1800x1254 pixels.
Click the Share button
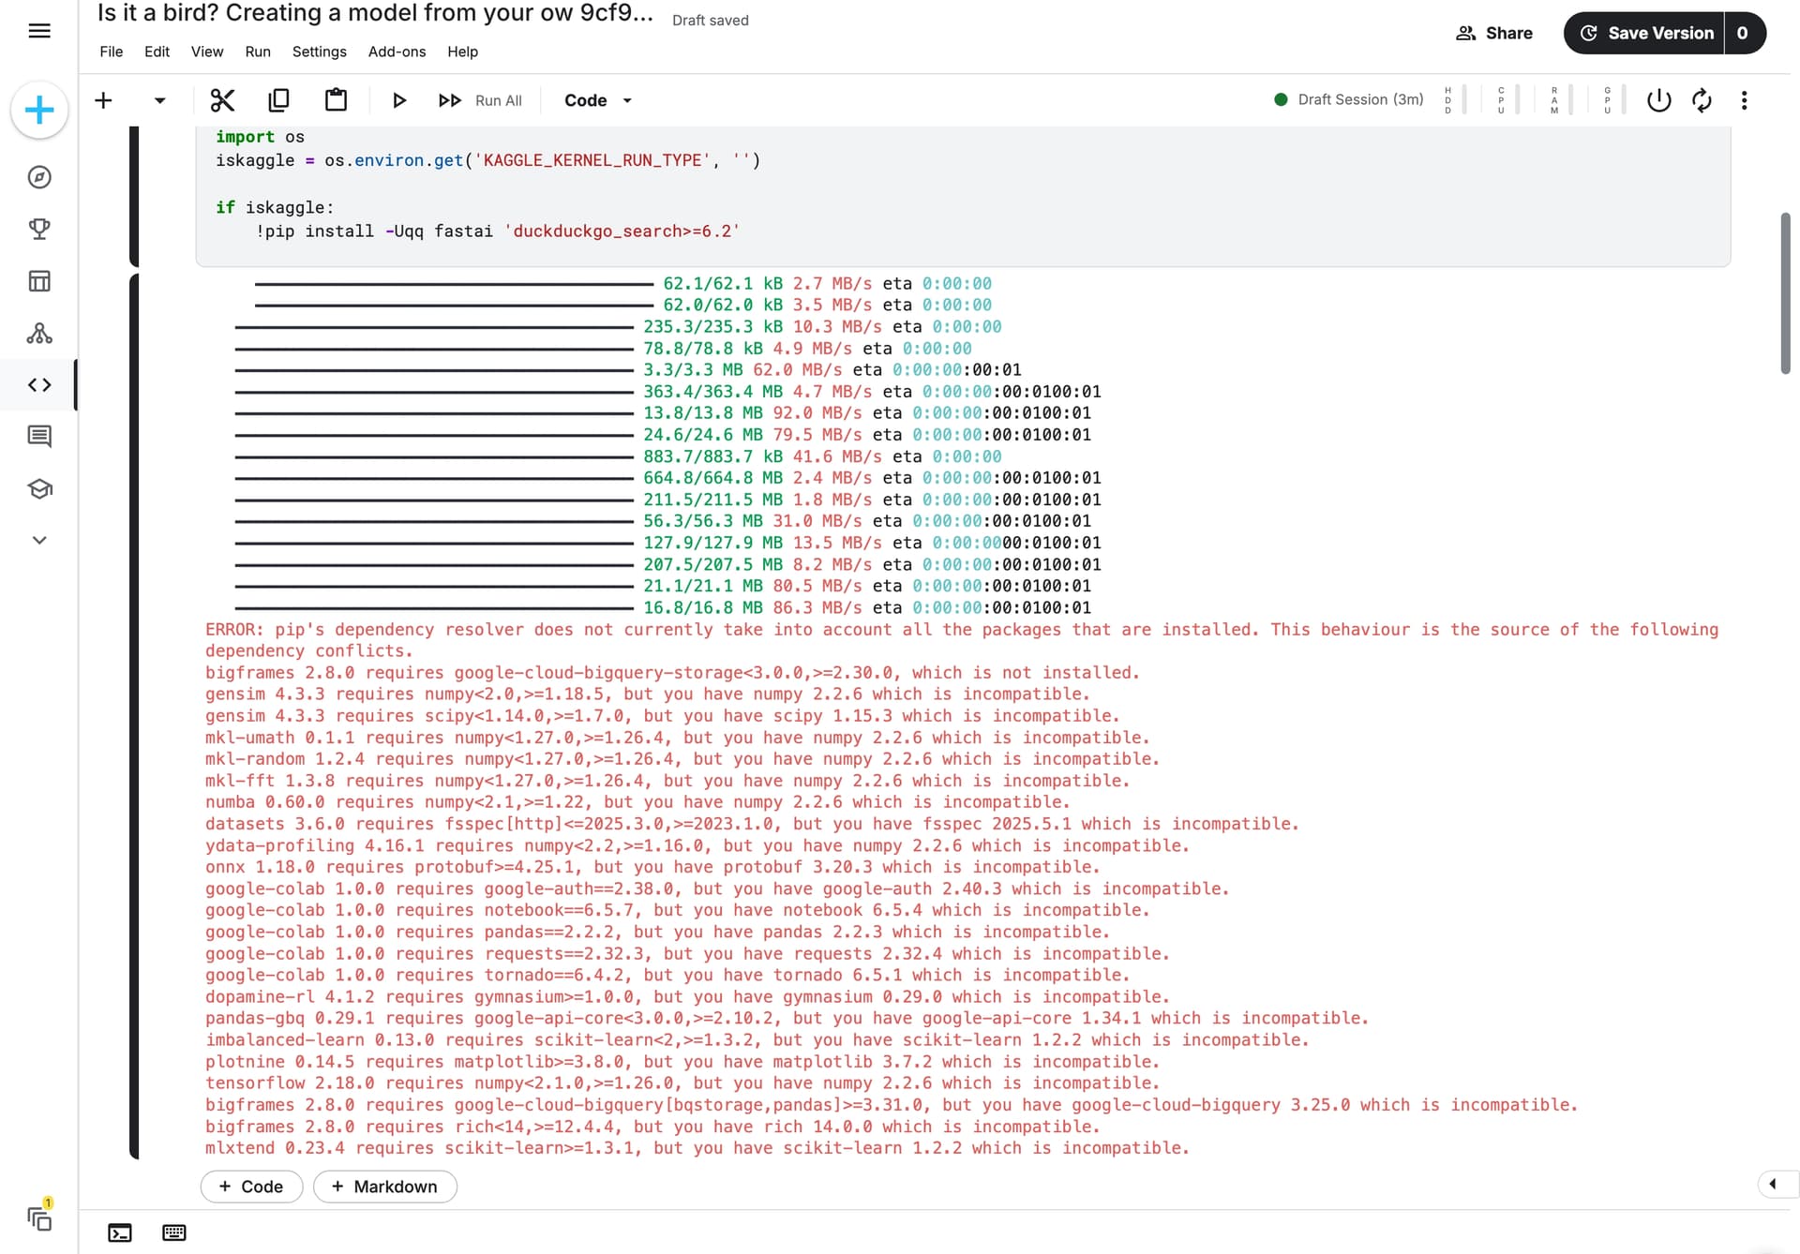click(x=1494, y=33)
